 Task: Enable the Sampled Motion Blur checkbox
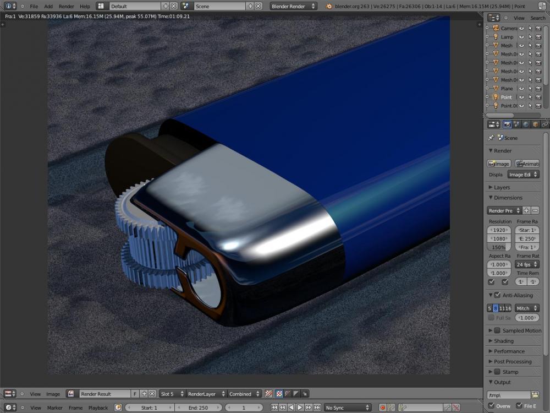pos(497,330)
